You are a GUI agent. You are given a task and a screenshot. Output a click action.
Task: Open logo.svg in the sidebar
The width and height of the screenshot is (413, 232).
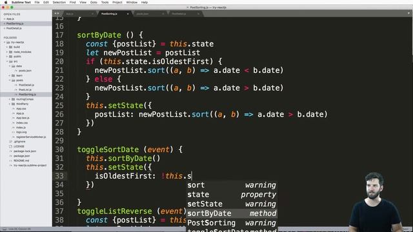click(x=21, y=132)
